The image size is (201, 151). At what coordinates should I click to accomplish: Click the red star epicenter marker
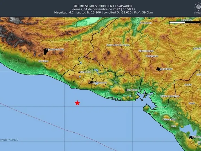click(77, 103)
